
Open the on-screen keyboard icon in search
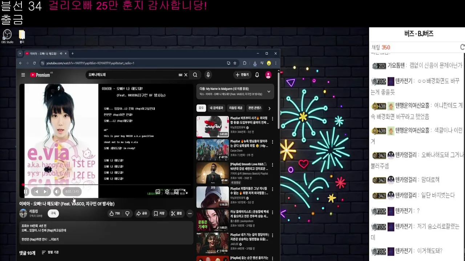(181, 75)
